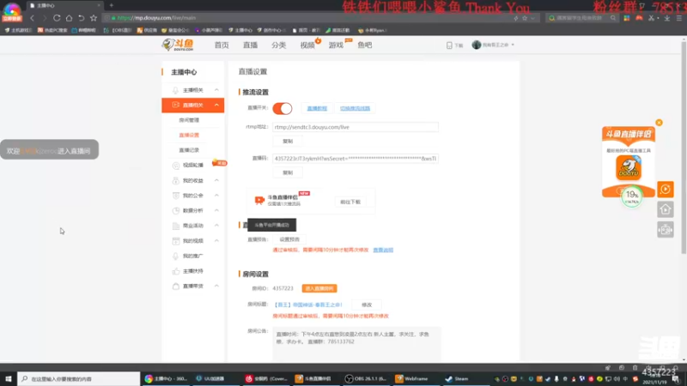Click the browser home icon
687x386 pixels.
tap(69, 18)
